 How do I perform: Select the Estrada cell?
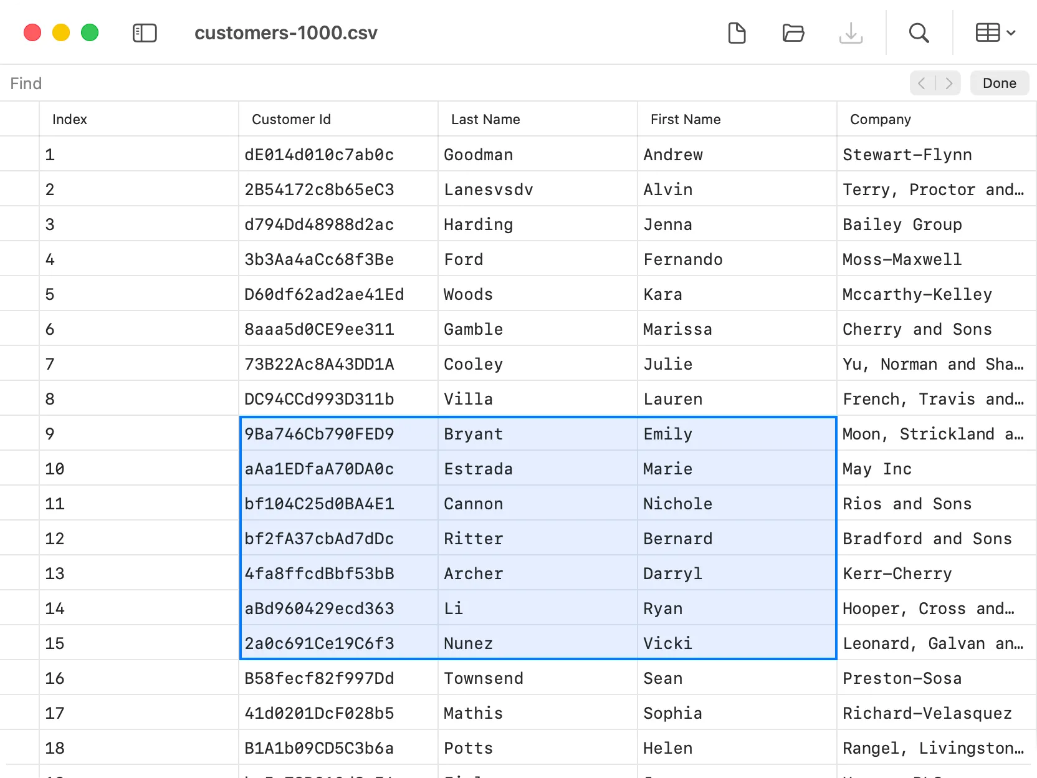tap(538, 468)
